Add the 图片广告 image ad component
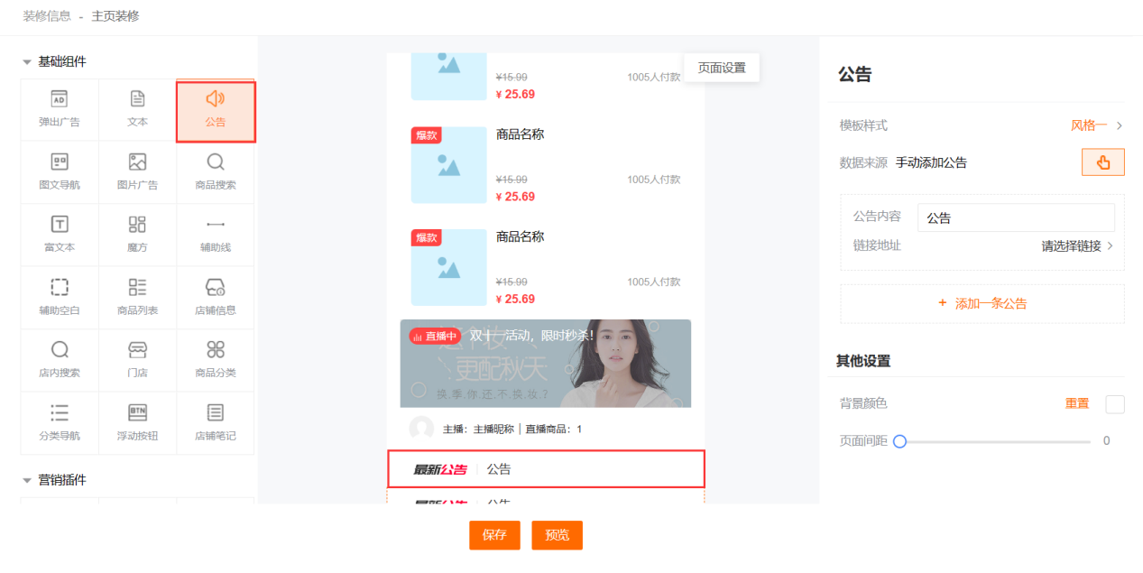The width and height of the screenshot is (1143, 573). pos(137,171)
